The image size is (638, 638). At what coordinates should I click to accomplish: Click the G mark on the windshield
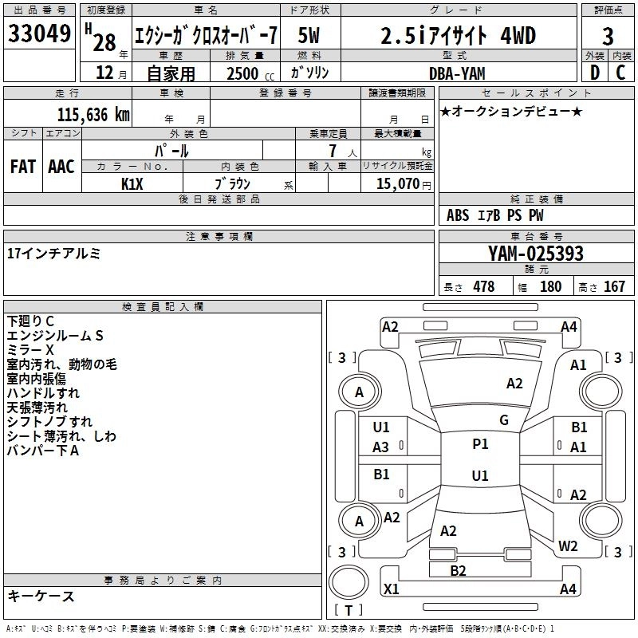[x=504, y=420]
